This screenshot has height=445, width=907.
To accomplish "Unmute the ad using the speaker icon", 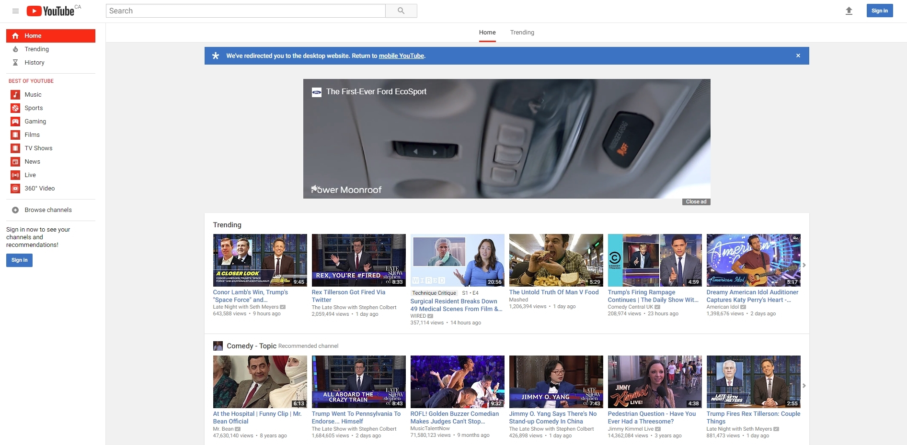I will tap(315, 188).
